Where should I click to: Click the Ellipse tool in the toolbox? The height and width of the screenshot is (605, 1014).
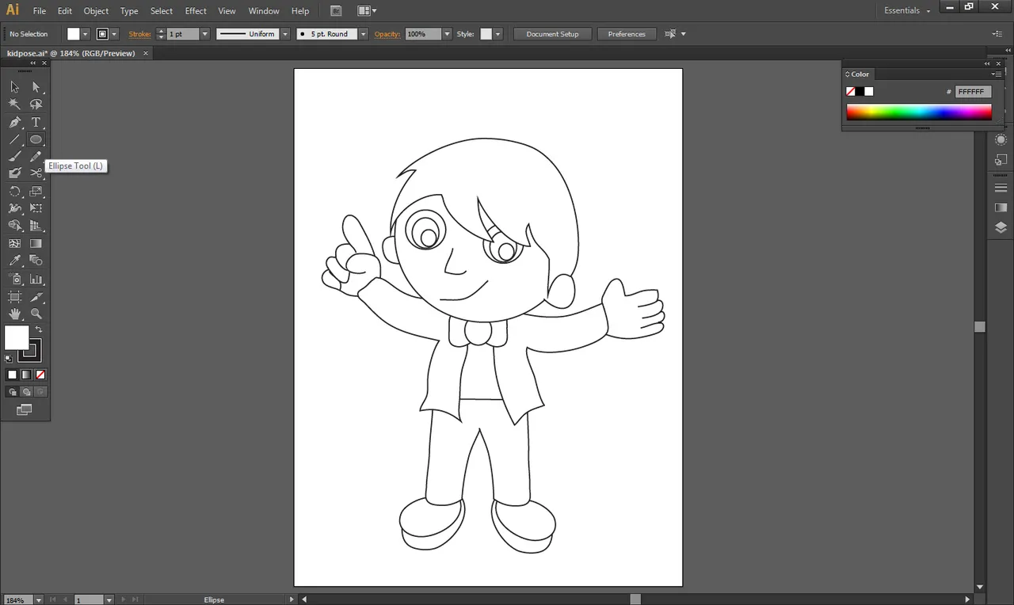tap(36, 139)
